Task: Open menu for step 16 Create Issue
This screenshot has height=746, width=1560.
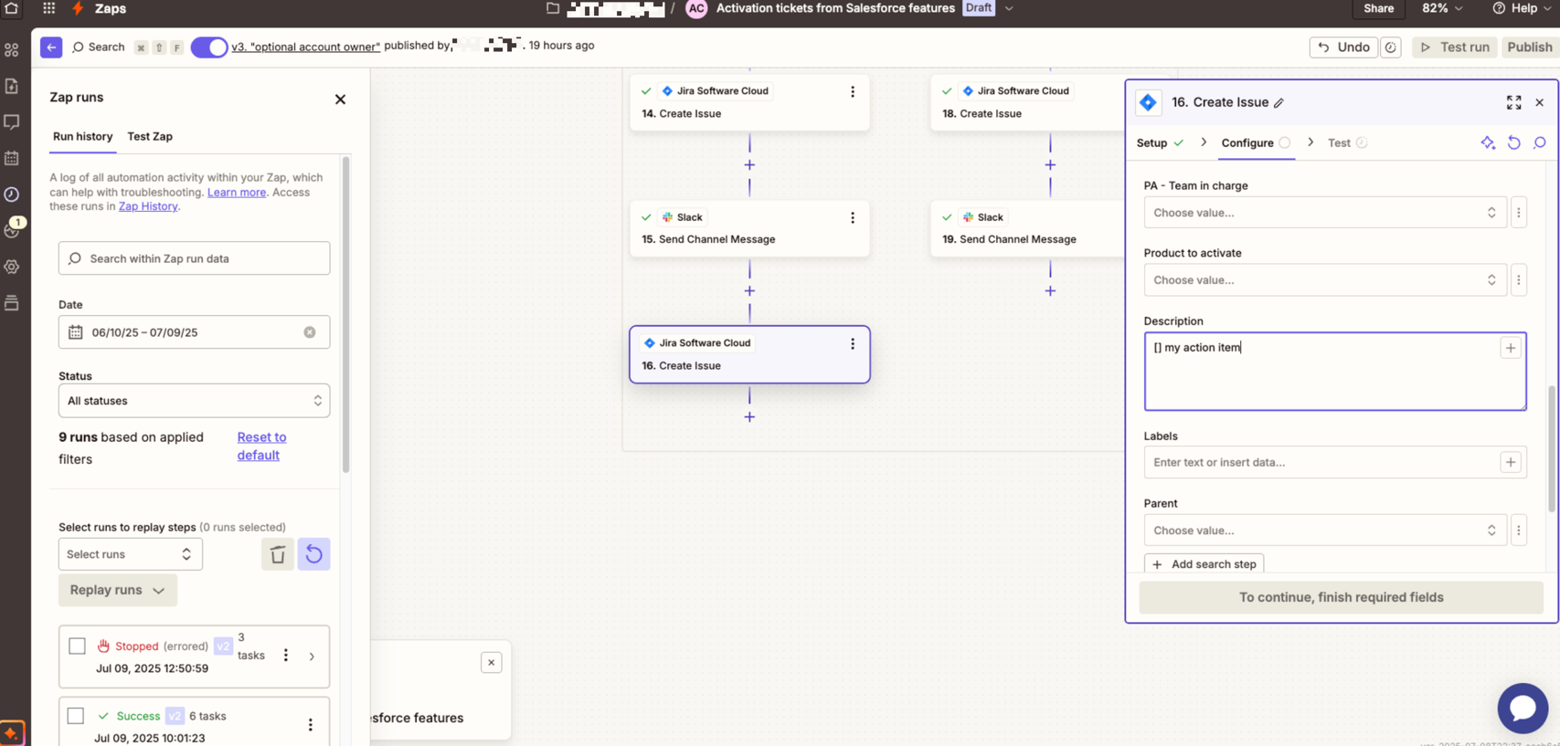Action: (x=853, y=343)
